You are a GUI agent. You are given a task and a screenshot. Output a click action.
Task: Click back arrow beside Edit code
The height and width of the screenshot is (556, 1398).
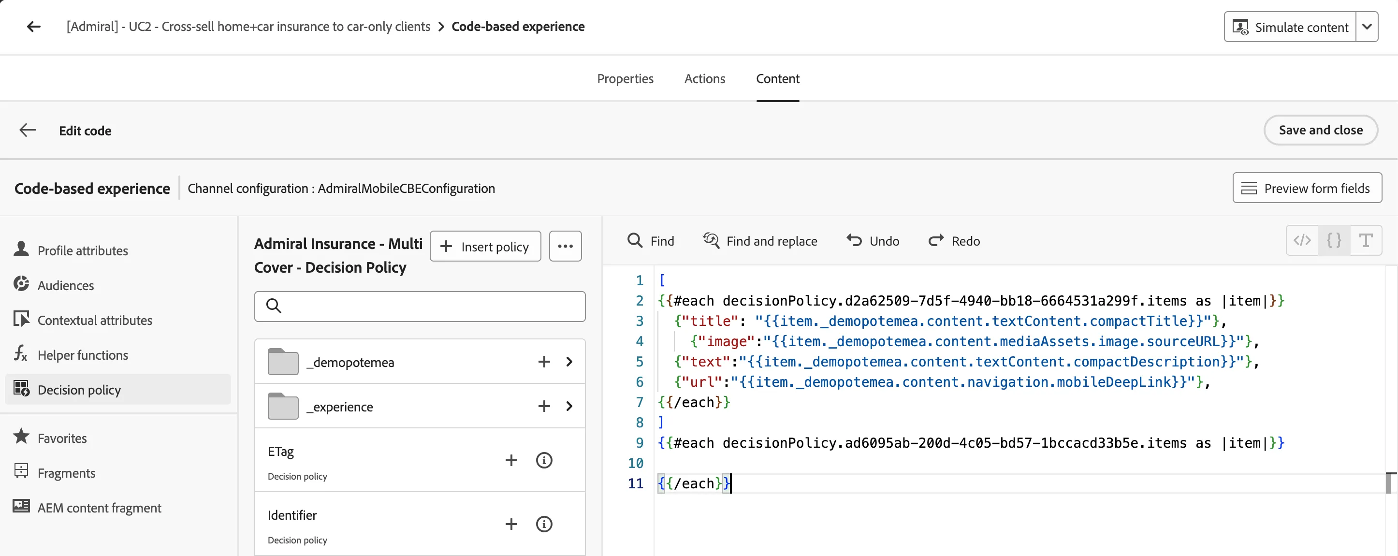(x=27, y=131)
